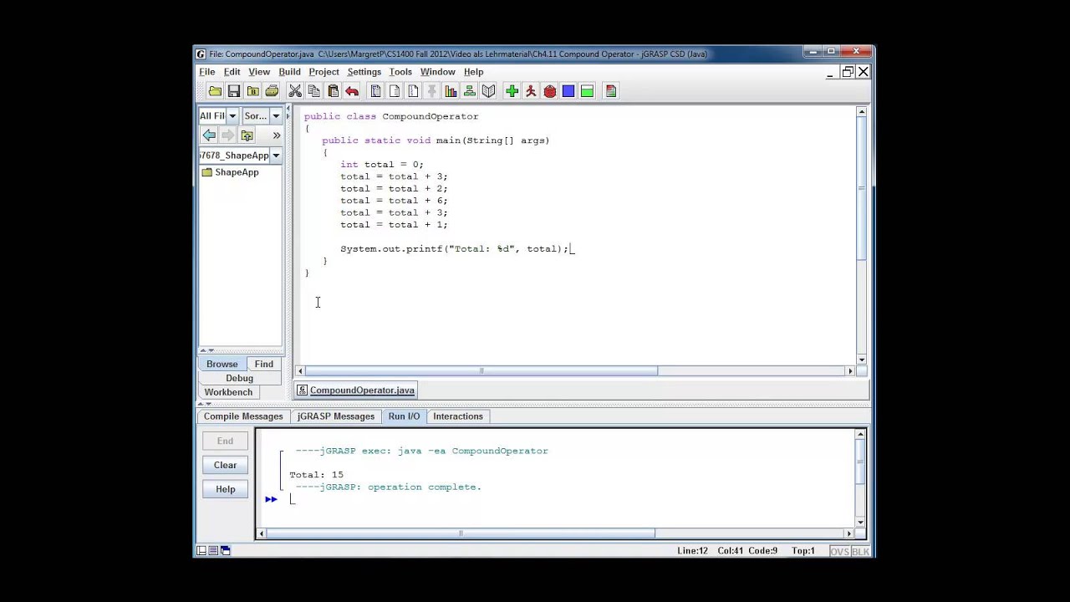Click the Run I/O vertical scrollbar thumb

click(x=860, y=462)
